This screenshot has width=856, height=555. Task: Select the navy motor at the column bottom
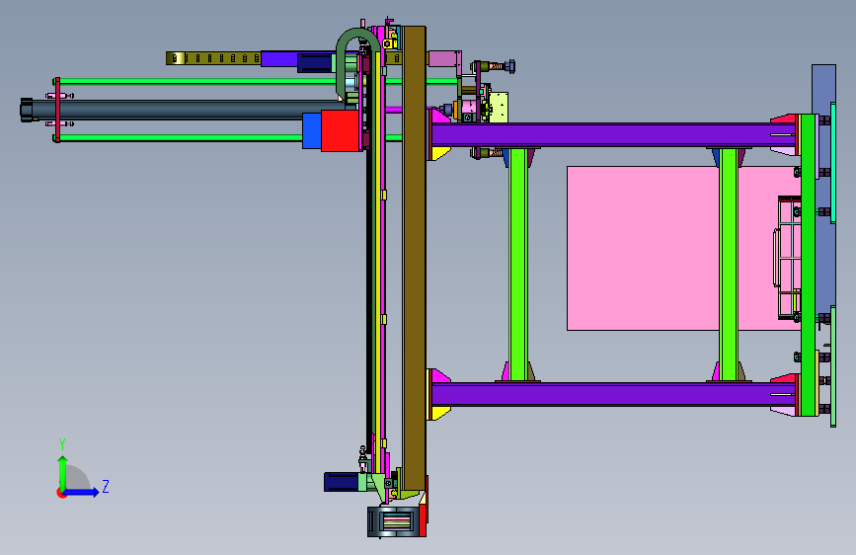[342, 482]
